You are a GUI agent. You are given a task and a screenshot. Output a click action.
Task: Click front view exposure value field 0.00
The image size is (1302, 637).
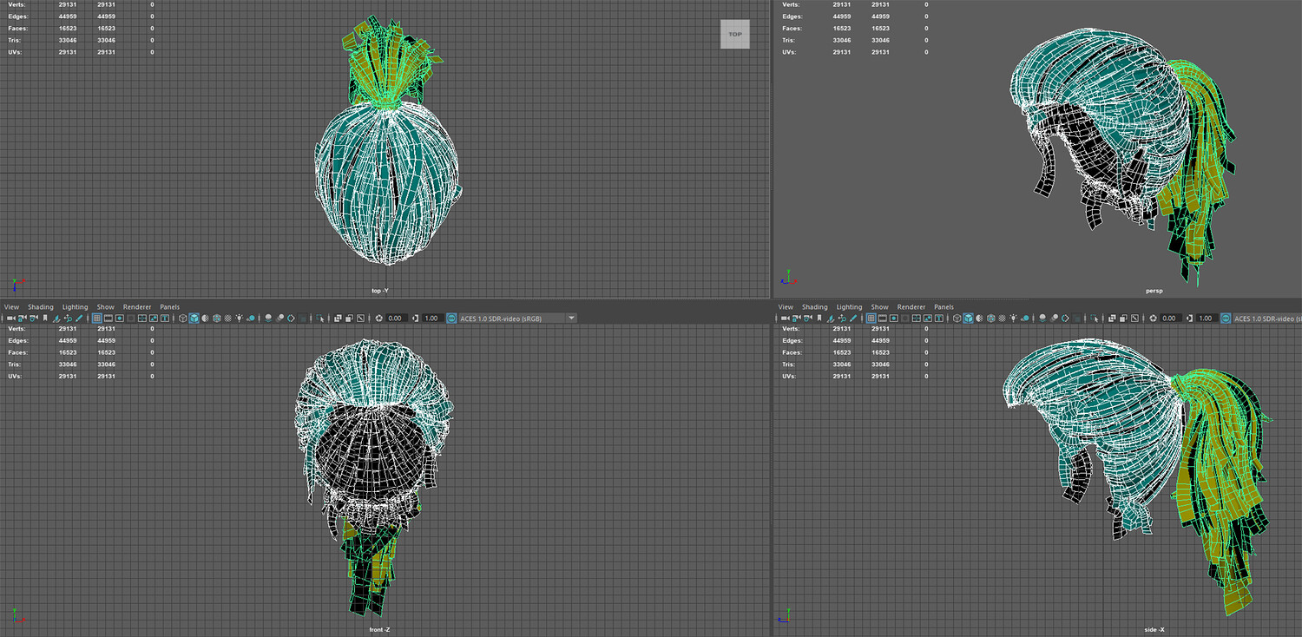tap(396, 318)
